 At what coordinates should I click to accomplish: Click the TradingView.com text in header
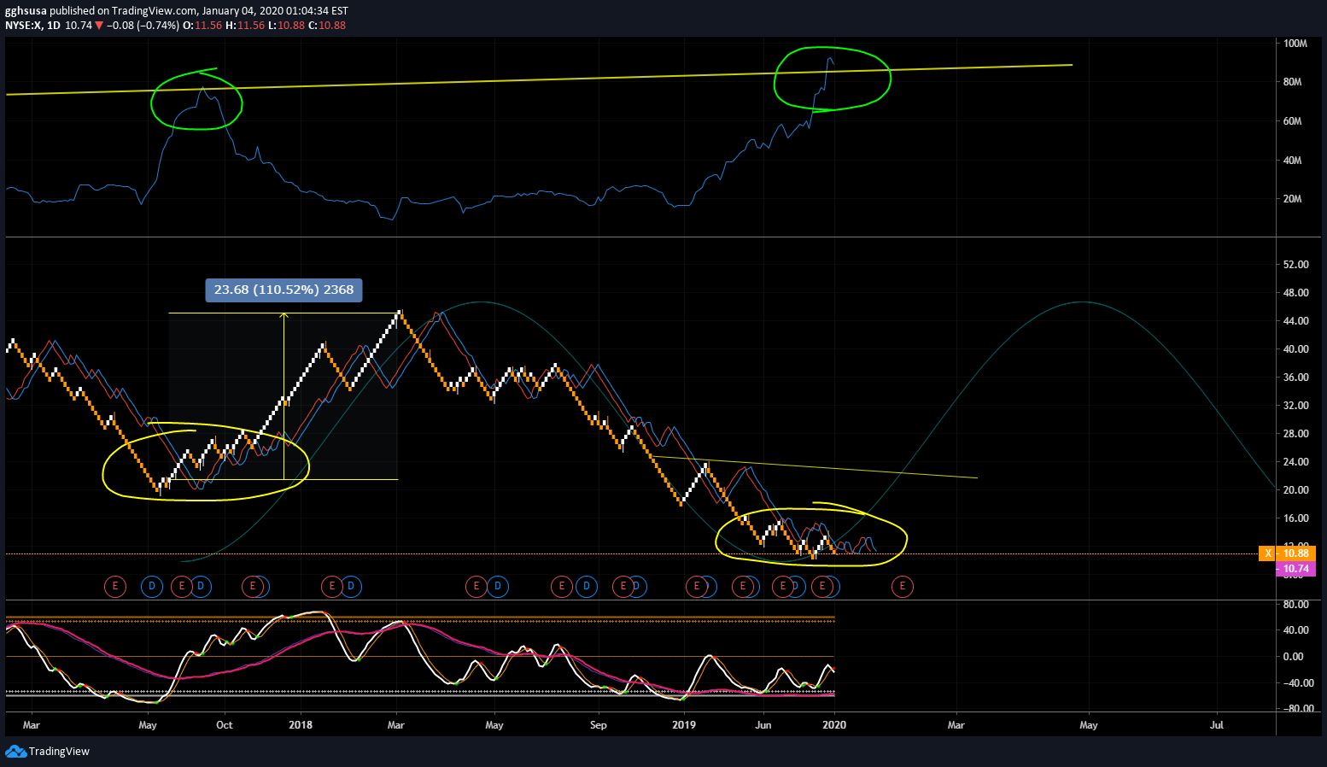pos(155,11)
